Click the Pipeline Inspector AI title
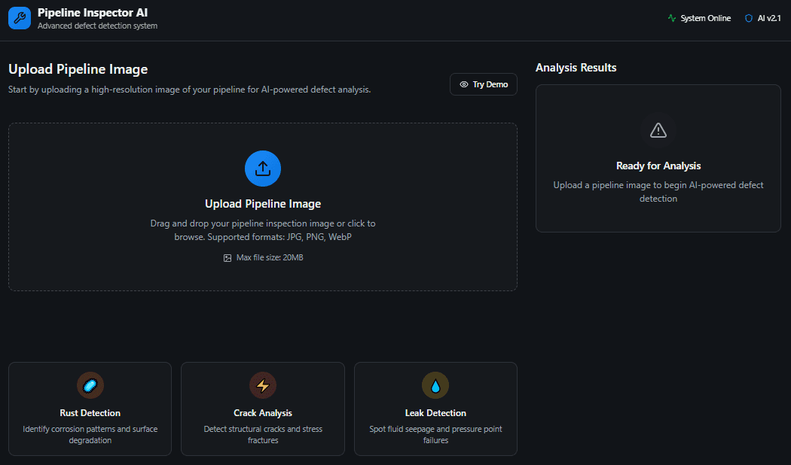The width and height of the screenshot is (791, 465). [93, 13]
